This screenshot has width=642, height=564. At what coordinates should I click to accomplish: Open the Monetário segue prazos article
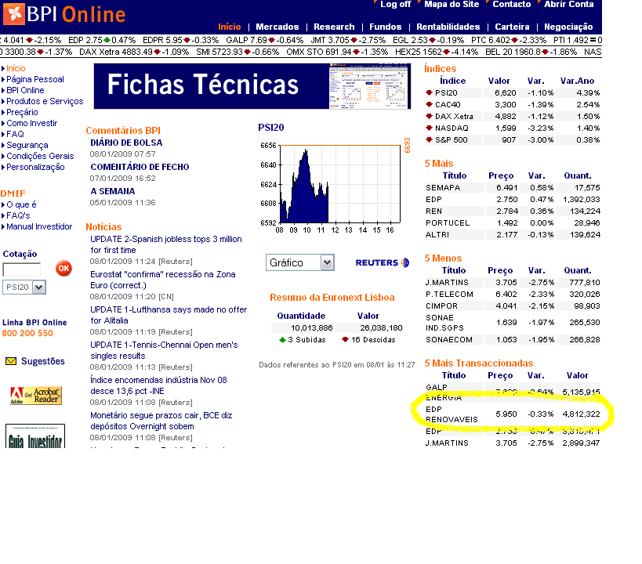[161, 421]
